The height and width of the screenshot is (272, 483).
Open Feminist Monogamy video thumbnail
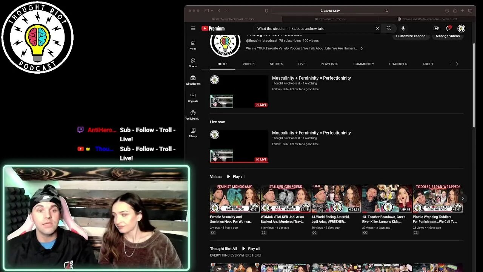(x=235, y=199)
